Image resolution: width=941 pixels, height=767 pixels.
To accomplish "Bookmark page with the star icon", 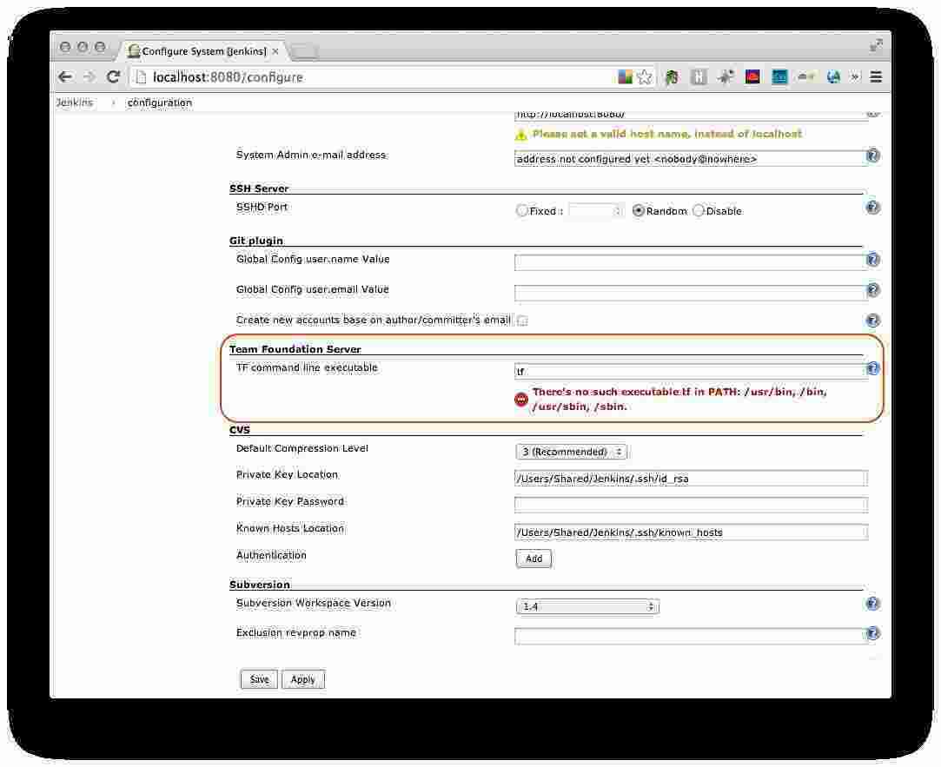I will coord(645,76).
